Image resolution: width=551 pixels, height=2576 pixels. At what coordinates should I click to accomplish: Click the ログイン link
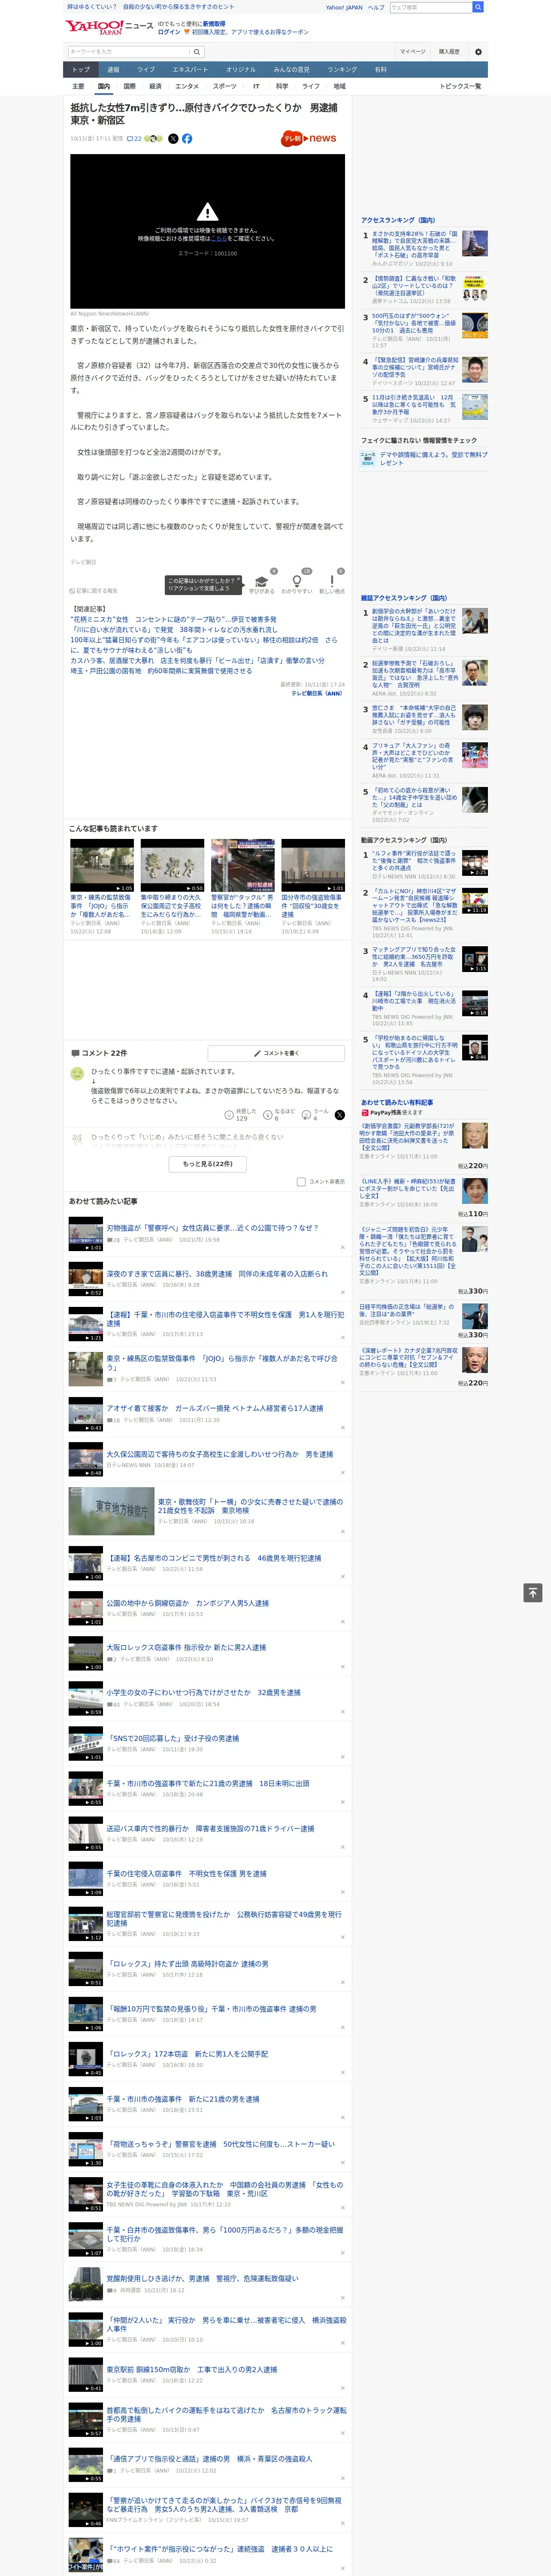click(x=169, y=32)
